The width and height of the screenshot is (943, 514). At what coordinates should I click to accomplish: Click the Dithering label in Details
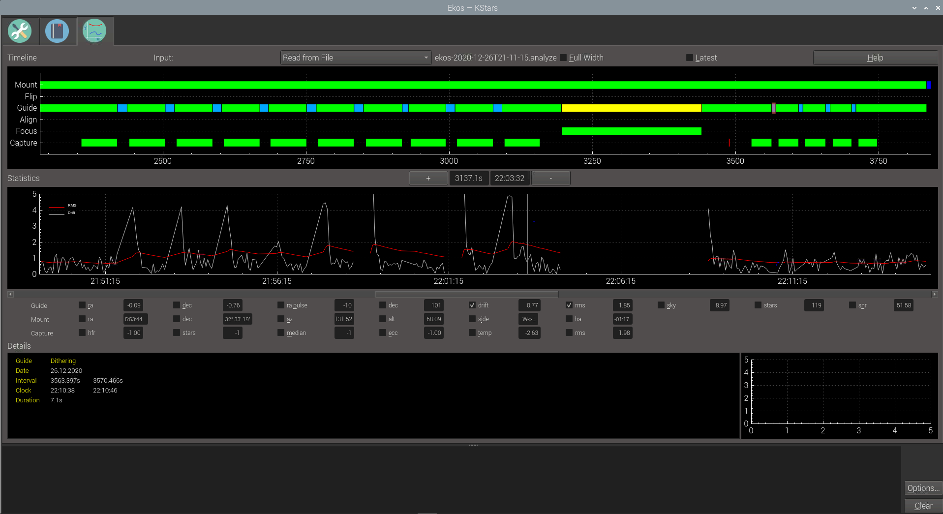pos(63,361)
